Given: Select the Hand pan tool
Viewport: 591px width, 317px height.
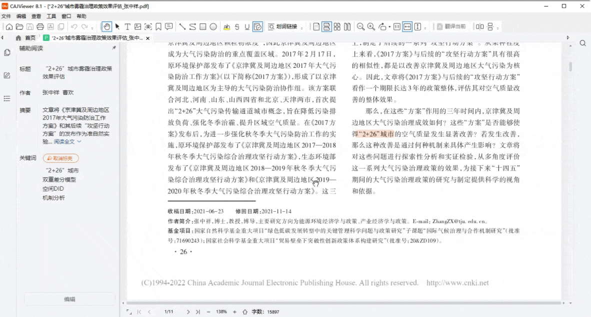Looking at the screenshot, I should [x=106, y=26].
